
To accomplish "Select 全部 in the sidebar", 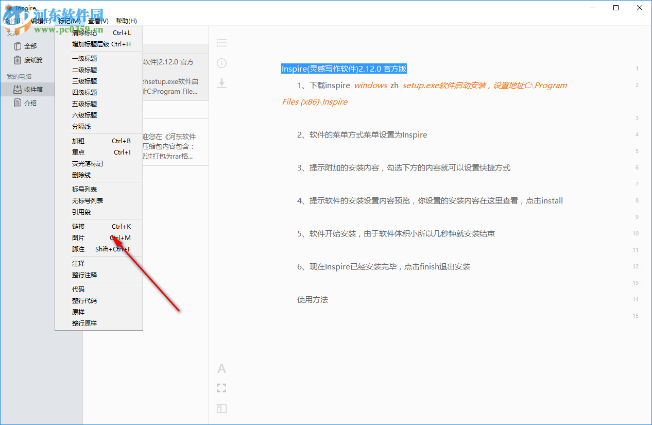I will point(30,46).
